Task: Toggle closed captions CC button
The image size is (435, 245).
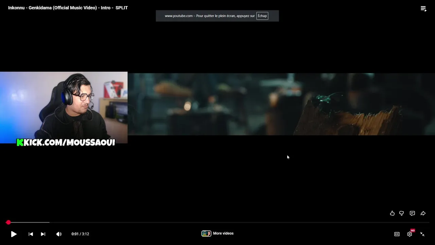Action: (x=397, y=234)
